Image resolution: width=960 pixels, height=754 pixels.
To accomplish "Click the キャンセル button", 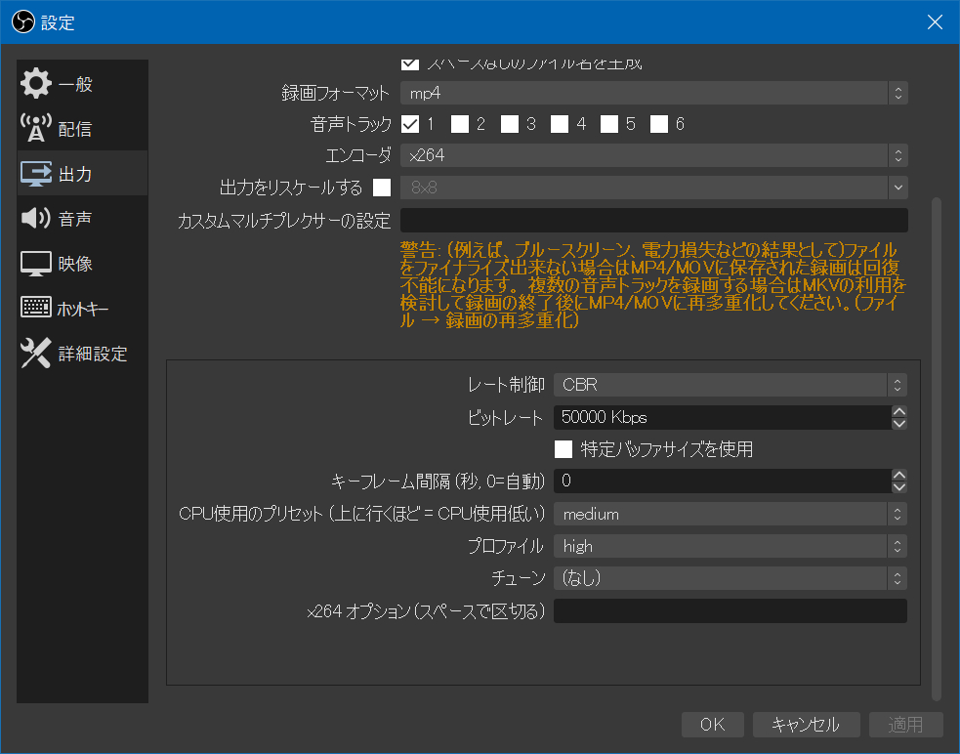I will tap(807, 725).
